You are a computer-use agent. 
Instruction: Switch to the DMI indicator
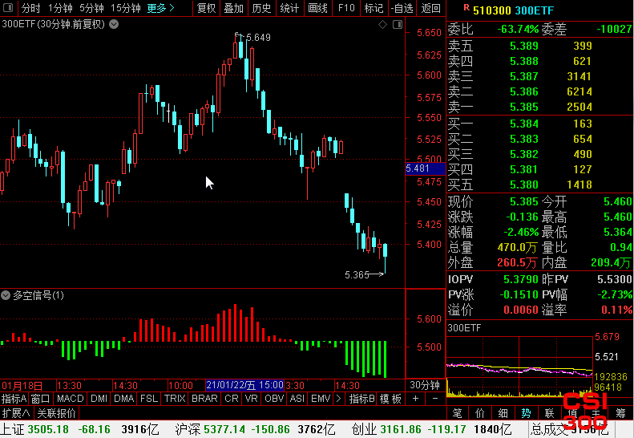[x=99, y=399]
